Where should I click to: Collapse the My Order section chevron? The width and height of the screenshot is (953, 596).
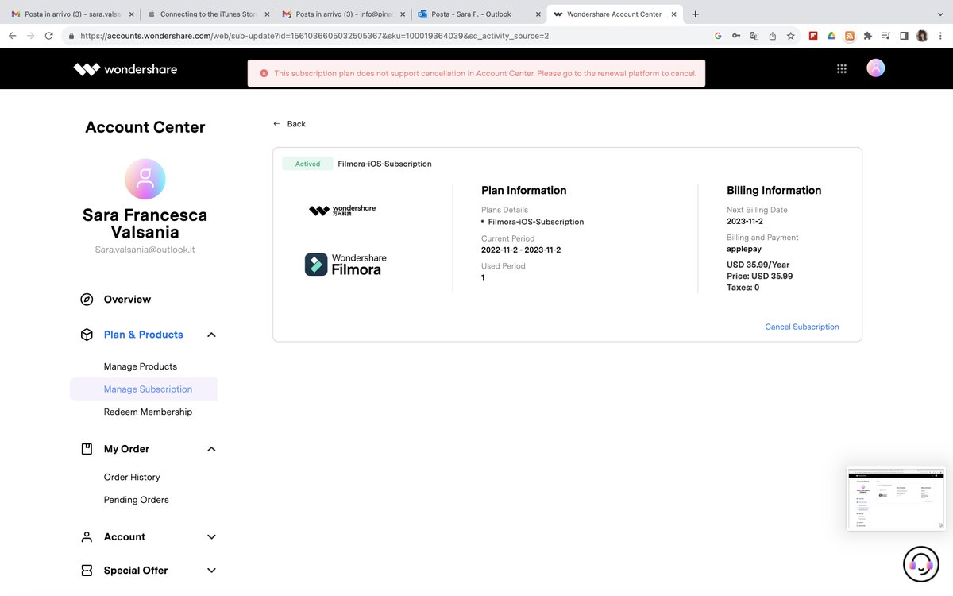pyautogui.click(x=211, y=449)
